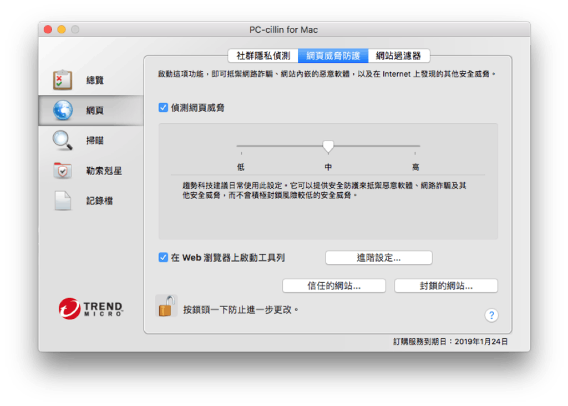The height and width of the screenshot is (406, 568).
Task: Open 進階設定... advanced settings
Action: 378,258
